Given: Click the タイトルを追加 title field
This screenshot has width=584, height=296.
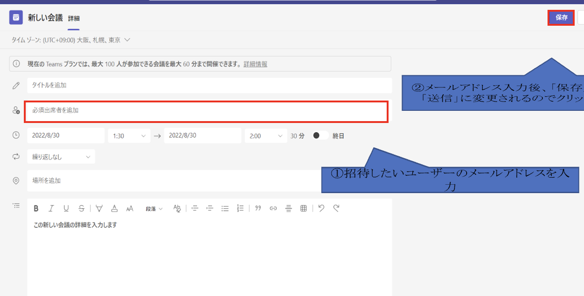Looking at the screenshot, I should click(209, 86).
